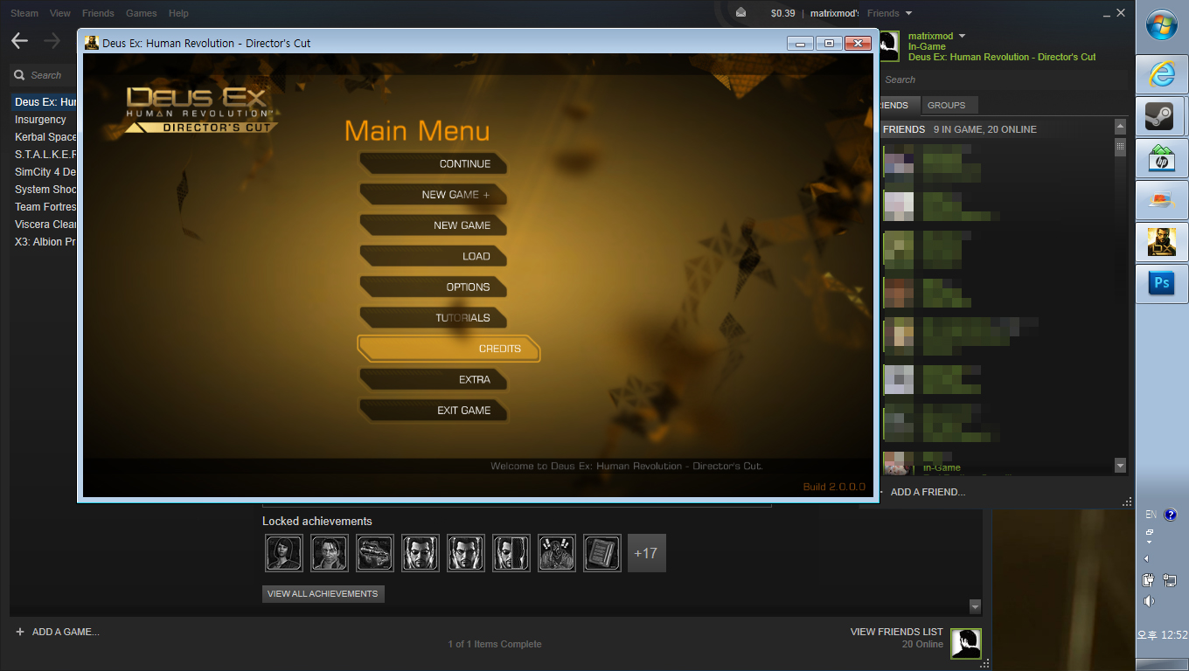This screenshot has height=671, width=1189.
Task: Switch to Steam on the taskbar
Action: [x=1162, y=116]
